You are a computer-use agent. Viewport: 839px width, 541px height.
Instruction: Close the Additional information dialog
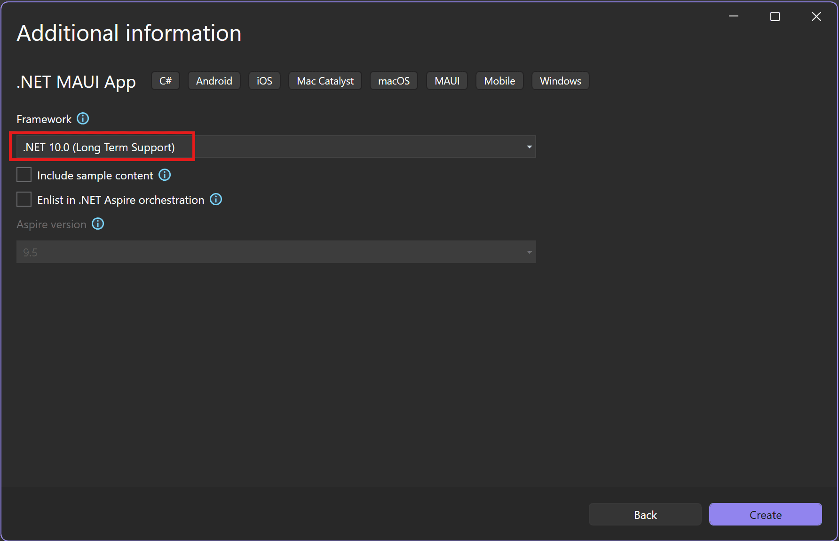coord(816,16)
